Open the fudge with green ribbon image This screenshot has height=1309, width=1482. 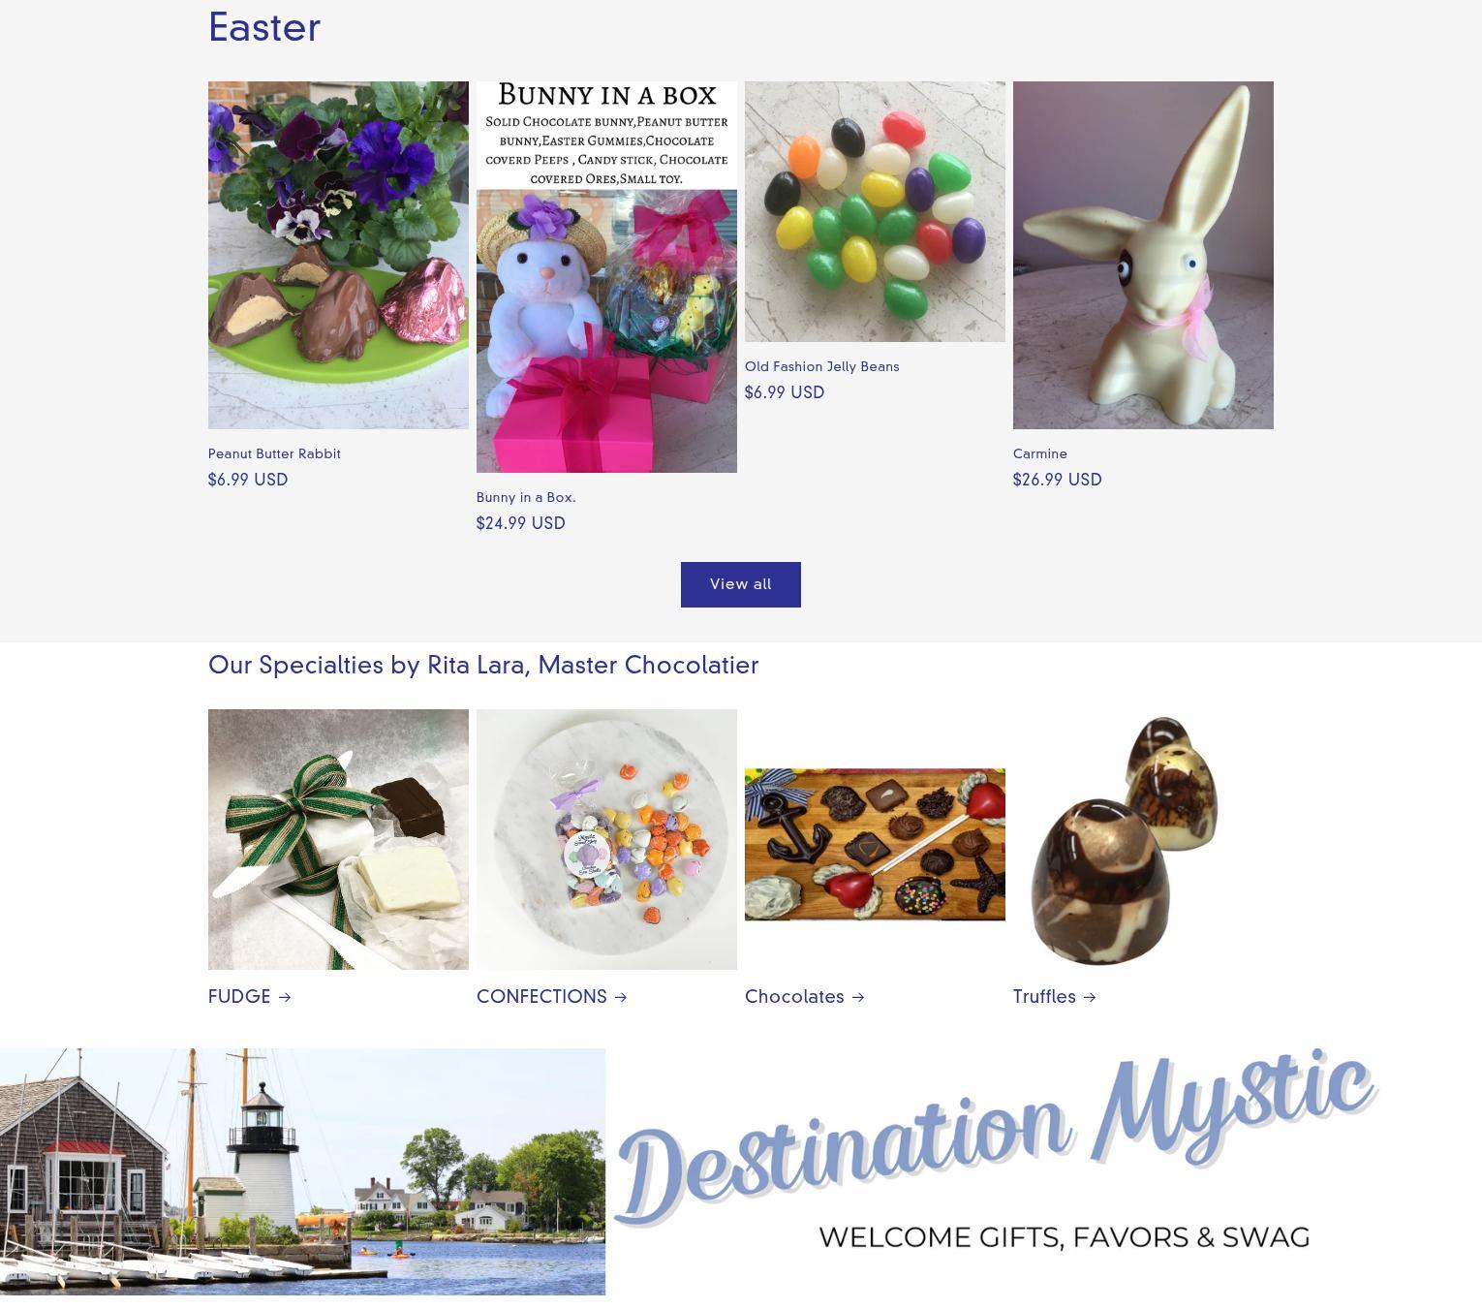coord(338,839)
